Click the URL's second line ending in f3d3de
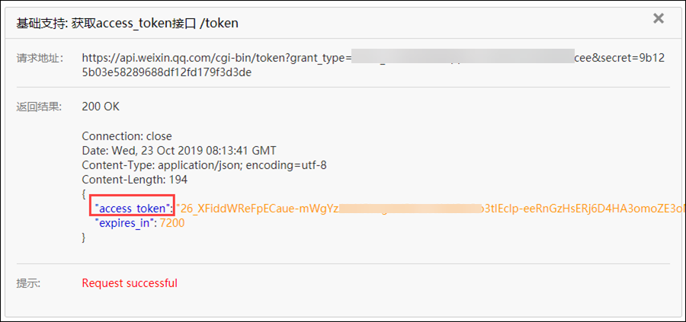The width and height of the screenshot is (686, 322). pyautogui.click(x=166, y=72)
